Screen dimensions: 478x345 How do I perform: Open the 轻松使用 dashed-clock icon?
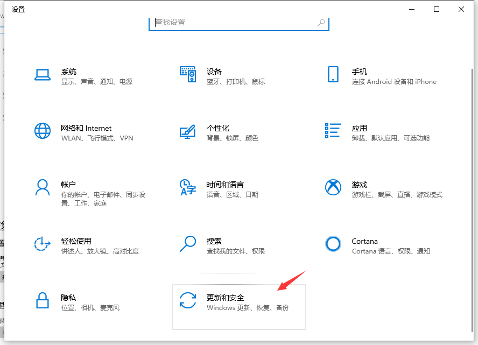click(x=43, y=244)
